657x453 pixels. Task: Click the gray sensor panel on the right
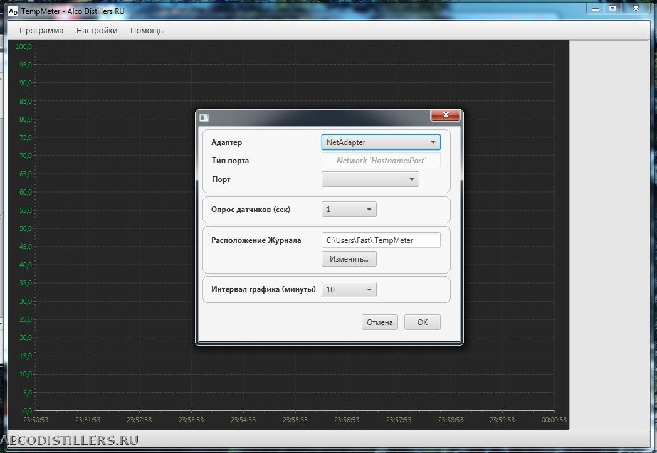[607, 232]
